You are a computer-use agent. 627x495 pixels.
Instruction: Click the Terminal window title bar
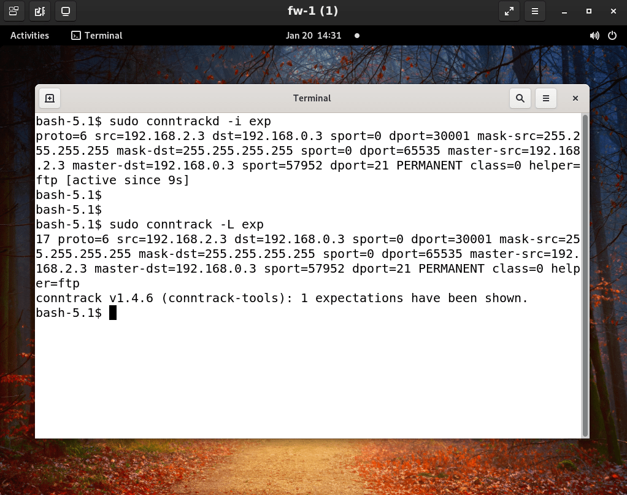click(312, 98)
